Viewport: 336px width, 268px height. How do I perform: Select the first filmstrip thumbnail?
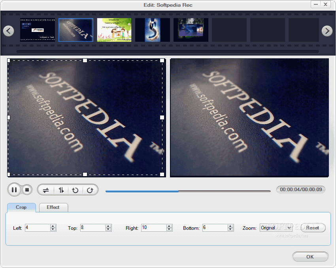[38, 30]
